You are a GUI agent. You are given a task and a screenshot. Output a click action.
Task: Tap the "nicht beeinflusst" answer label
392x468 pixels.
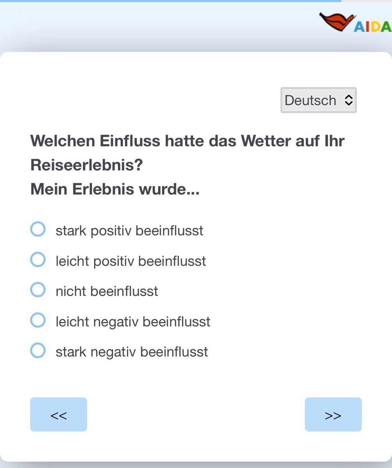coord(107,291)
